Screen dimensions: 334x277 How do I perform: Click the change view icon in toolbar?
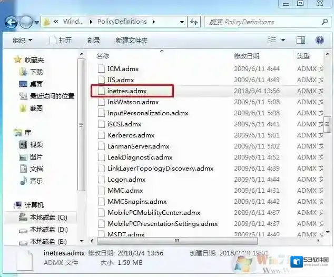[272, 40]
